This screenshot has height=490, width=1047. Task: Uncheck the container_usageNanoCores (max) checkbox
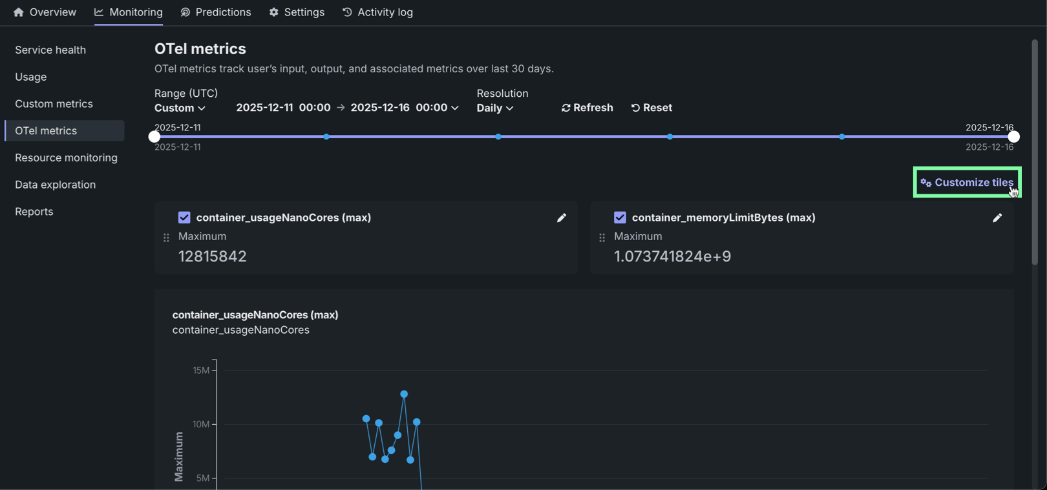click(x=184, y=218)
